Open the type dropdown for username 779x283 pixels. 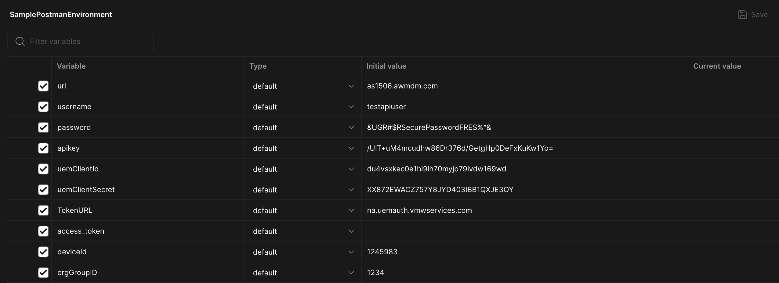[x=303, y=107]
